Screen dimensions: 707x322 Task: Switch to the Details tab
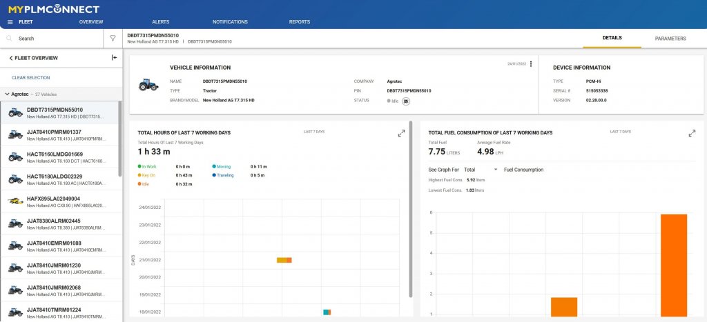coord(612,38)
